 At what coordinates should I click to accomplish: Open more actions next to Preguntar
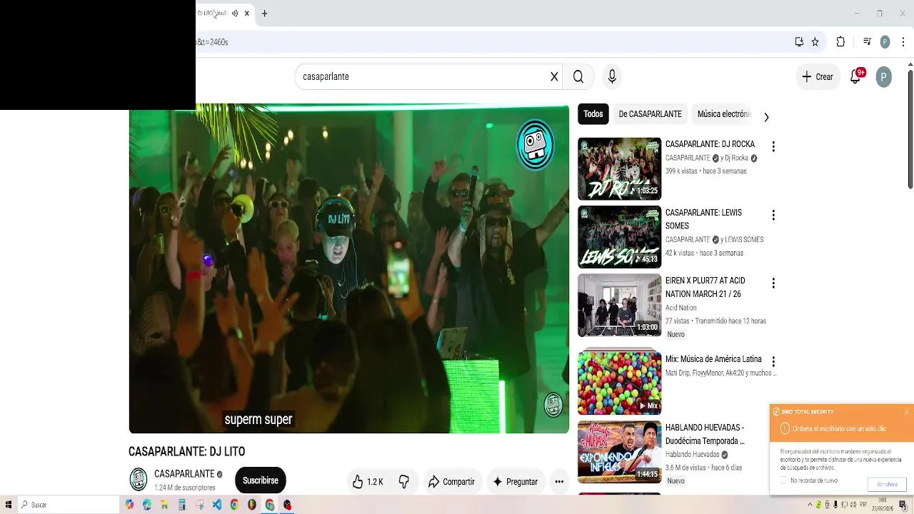pos(559,482)
